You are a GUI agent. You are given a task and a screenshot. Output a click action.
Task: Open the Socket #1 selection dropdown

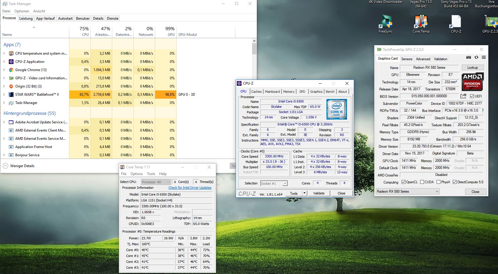tap(274, 183)
